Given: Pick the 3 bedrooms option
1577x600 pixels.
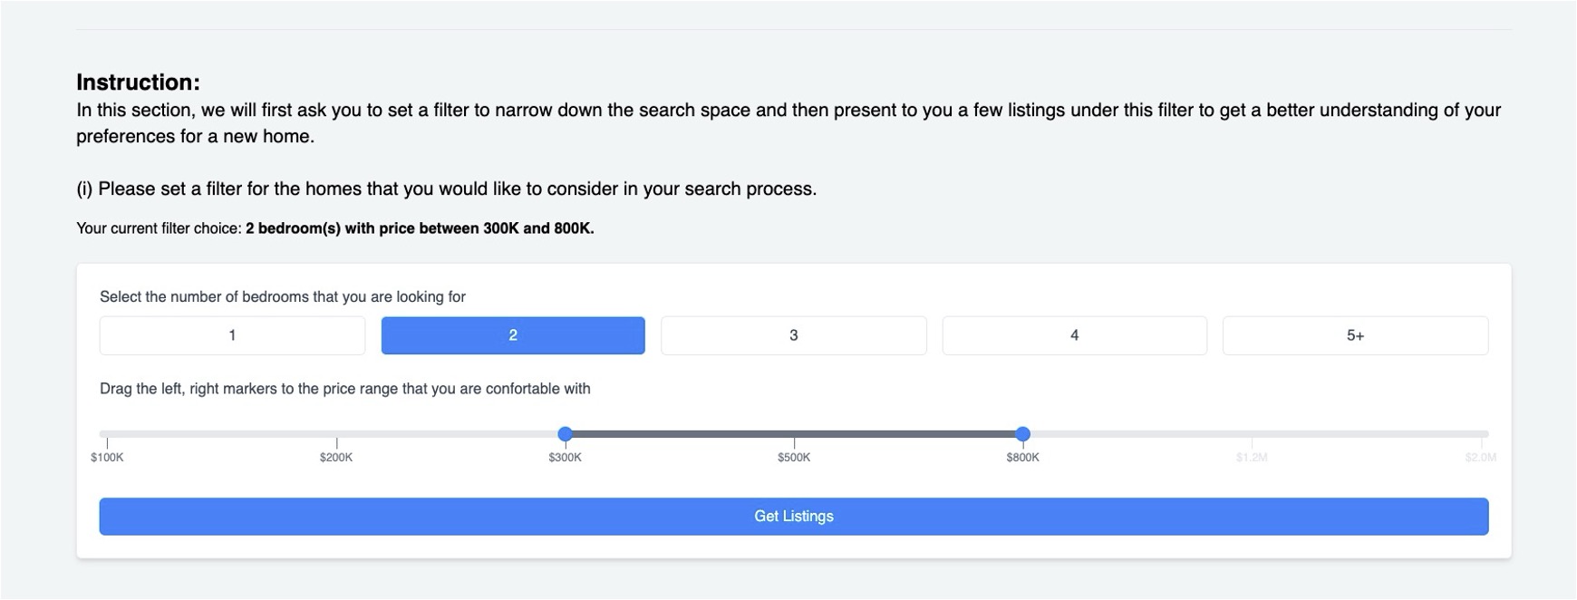Looking at the screenshot, I should tap(794, 335).
